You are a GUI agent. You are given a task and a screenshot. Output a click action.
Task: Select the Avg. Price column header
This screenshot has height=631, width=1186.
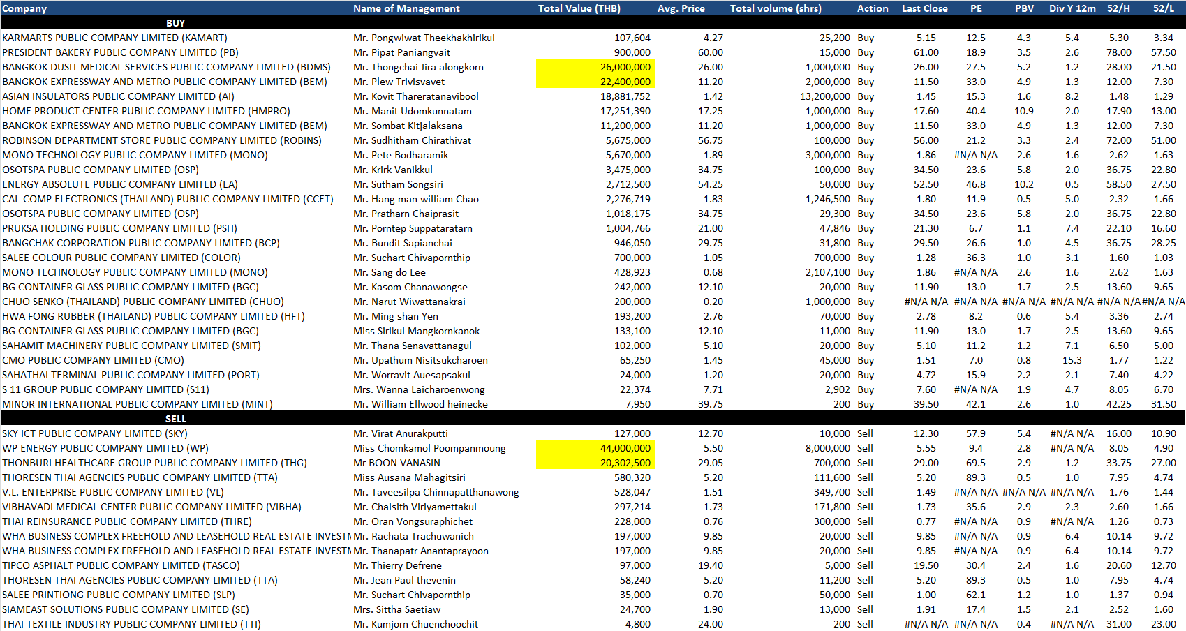point(681,8)
